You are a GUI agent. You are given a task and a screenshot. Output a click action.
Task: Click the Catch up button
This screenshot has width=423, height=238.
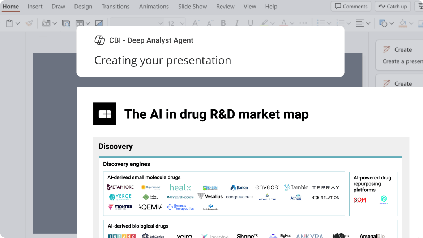click(393, 6)
